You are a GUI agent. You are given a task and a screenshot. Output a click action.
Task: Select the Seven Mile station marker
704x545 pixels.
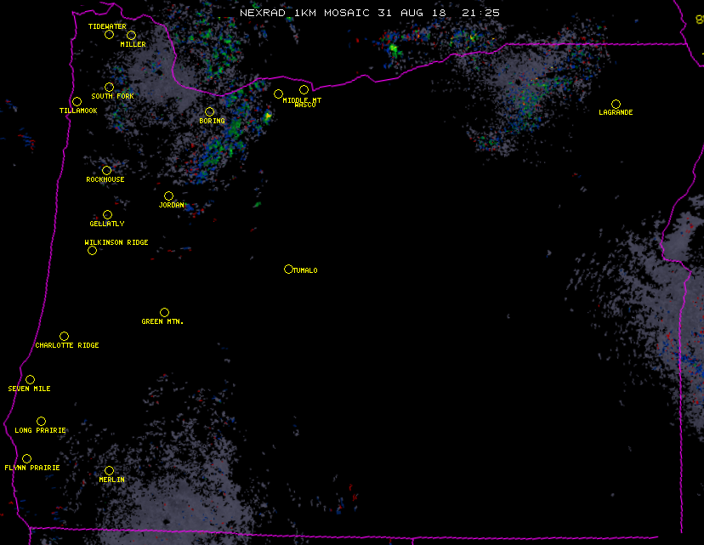30,380
